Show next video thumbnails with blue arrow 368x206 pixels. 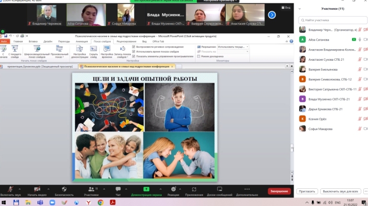click(x=272, y=15)
